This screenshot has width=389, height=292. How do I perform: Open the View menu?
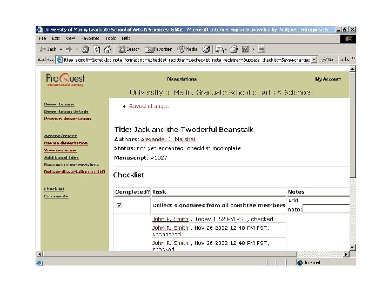(x=70, y=38)
